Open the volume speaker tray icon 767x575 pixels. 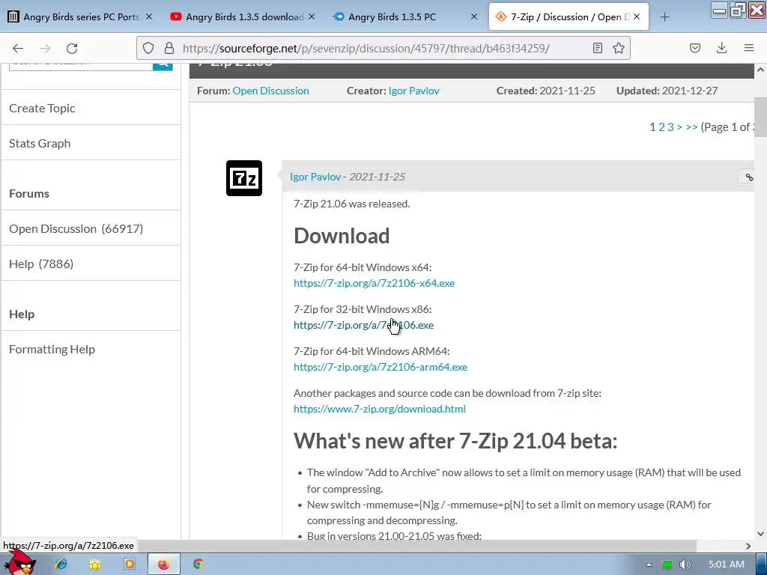685,565
